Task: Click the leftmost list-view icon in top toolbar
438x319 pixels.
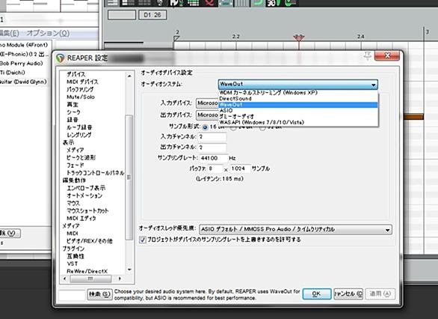Action: [x=113, y=3]
